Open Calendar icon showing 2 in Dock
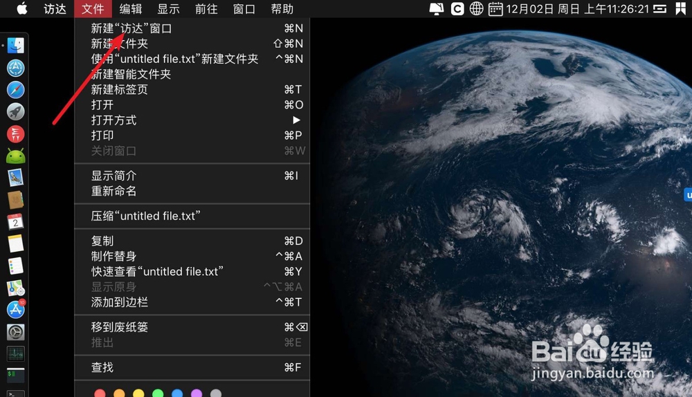Image resolution: width=692 pixels, height=397 pixels. tap(16, 222)
